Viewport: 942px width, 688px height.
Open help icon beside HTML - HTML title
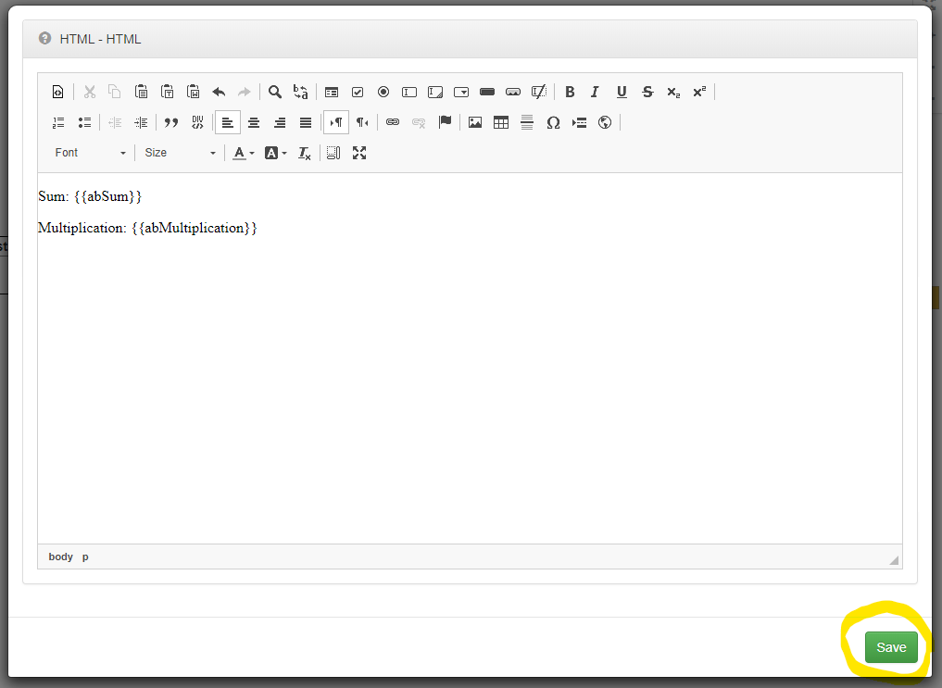[x=44, y=38]
